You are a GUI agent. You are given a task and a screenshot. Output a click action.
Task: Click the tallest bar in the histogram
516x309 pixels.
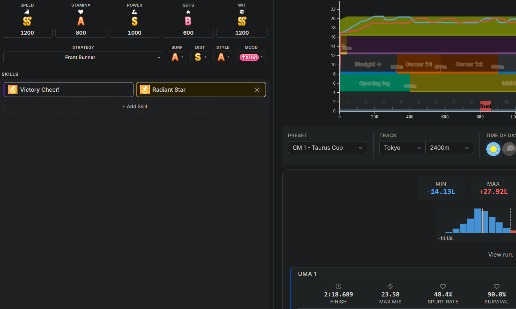[x=478, y=221]
